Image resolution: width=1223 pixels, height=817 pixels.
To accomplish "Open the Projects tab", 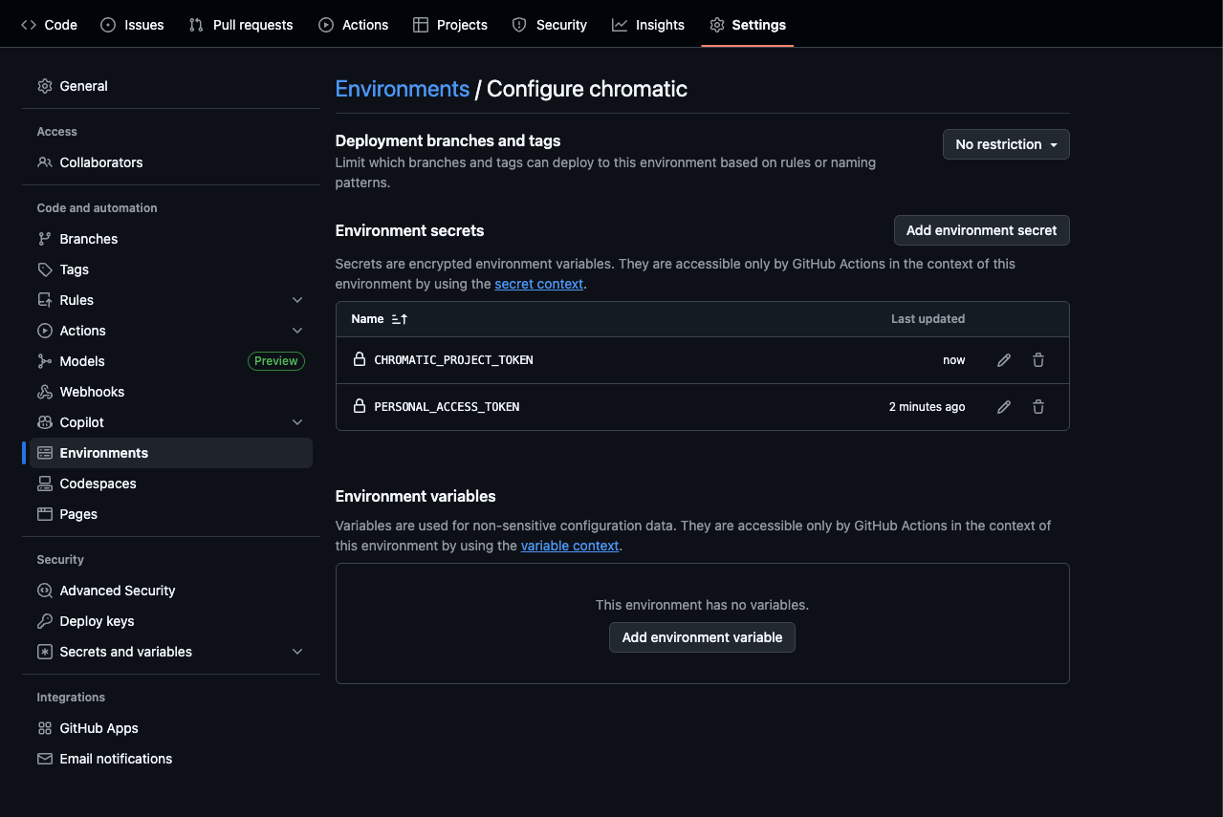I will click(x=450, y=25).
